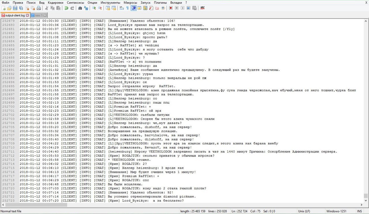369x214 pixels.
Task: Click the 'Normal text file' status label
Action: pyautogui.click(x=11, y=211)
